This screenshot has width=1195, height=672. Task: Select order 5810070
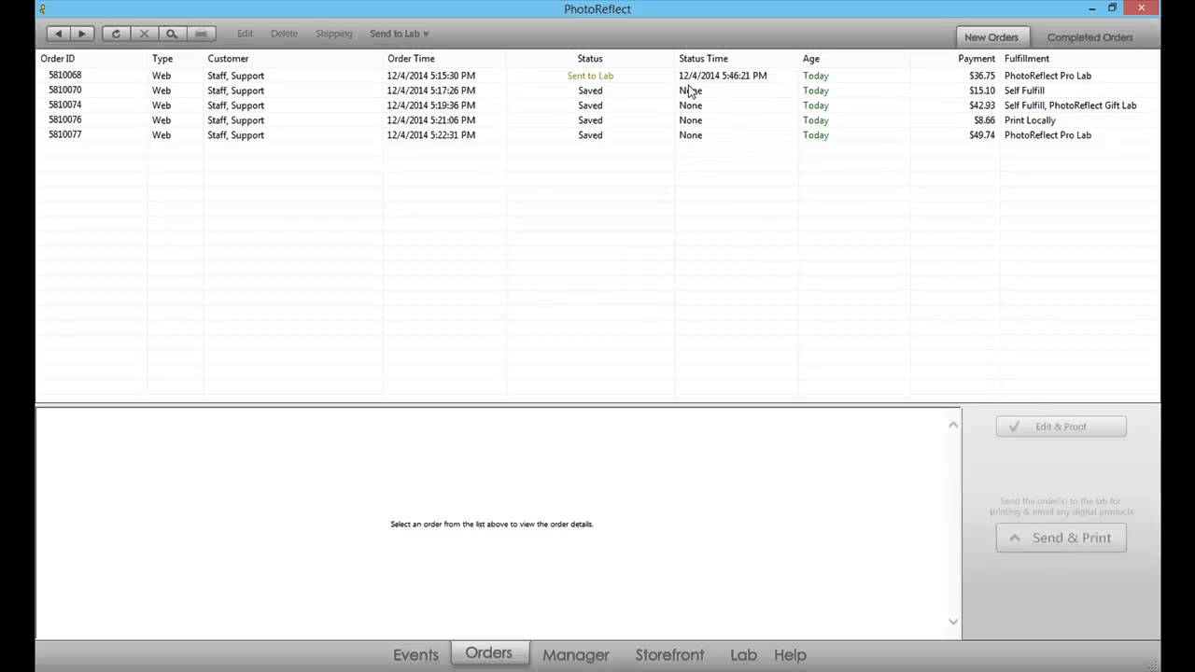click(597, 91)
